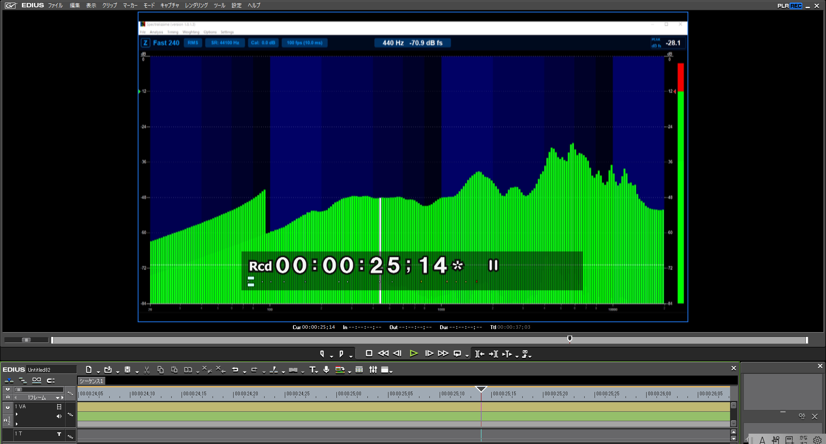This screenshot has width=826, height=444.
Task: Click the Copy icon in timeline toolbar
Action: pos(160,370)
